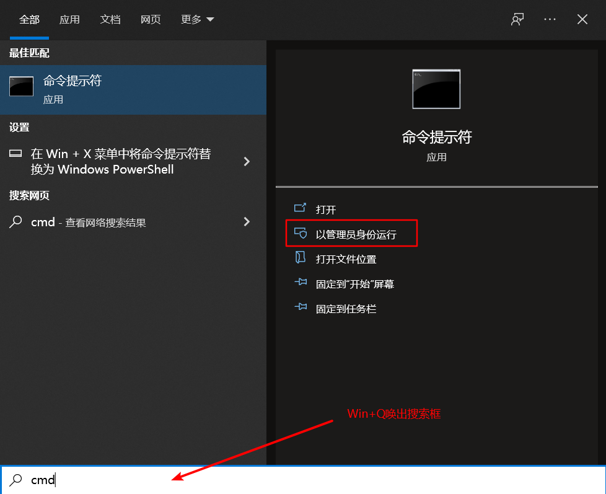The height and width of the screenshot is (494, 606).
Task: Click the 打开 launch icon
Action: point(301,208)
